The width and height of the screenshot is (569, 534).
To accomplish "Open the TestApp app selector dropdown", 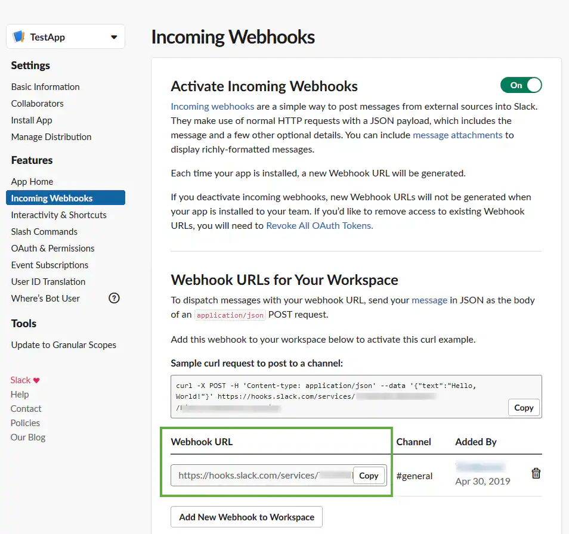I will click(66, 36).
